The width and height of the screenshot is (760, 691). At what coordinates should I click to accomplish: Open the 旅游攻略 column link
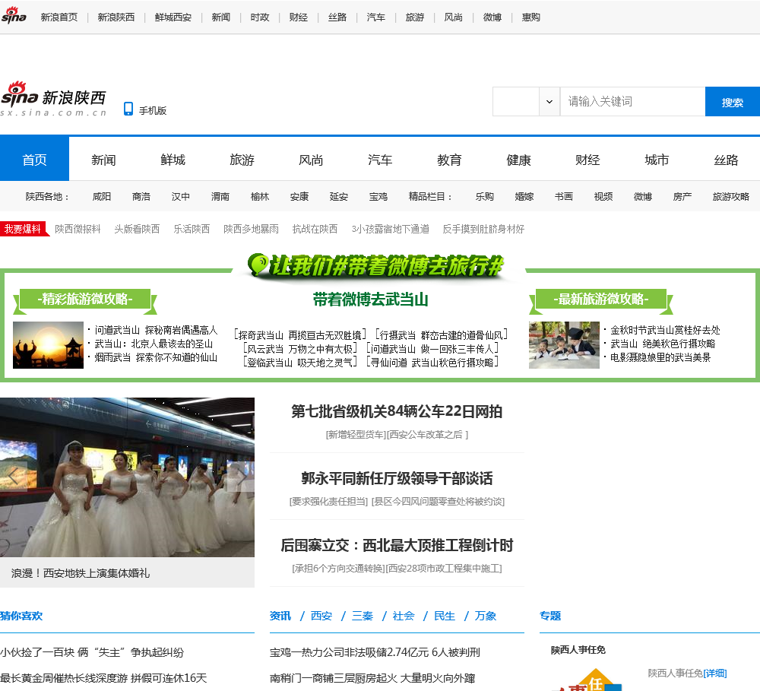point(731,196)
